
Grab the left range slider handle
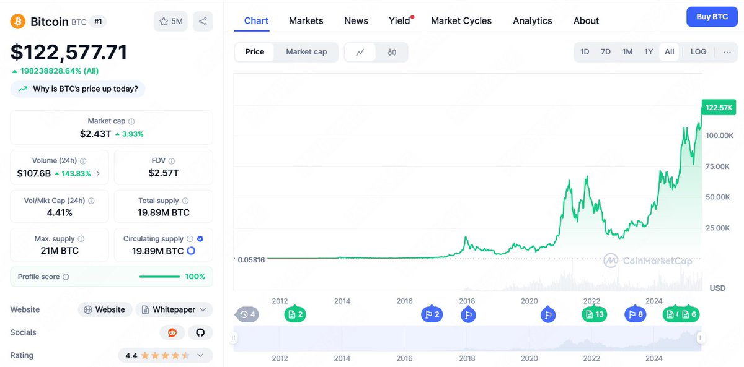(x=234, y=338)
